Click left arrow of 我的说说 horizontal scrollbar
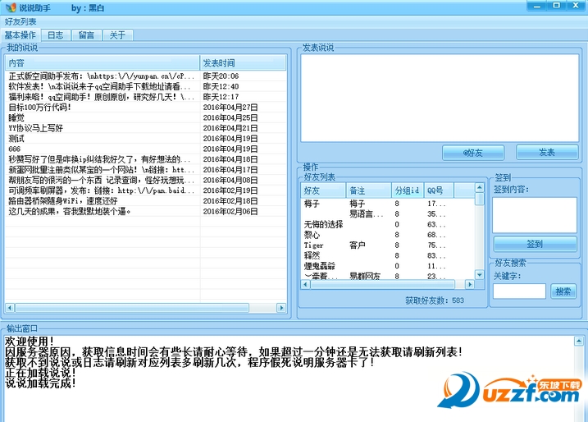This screenshot has height=422, width=588. tap(10, 308)
